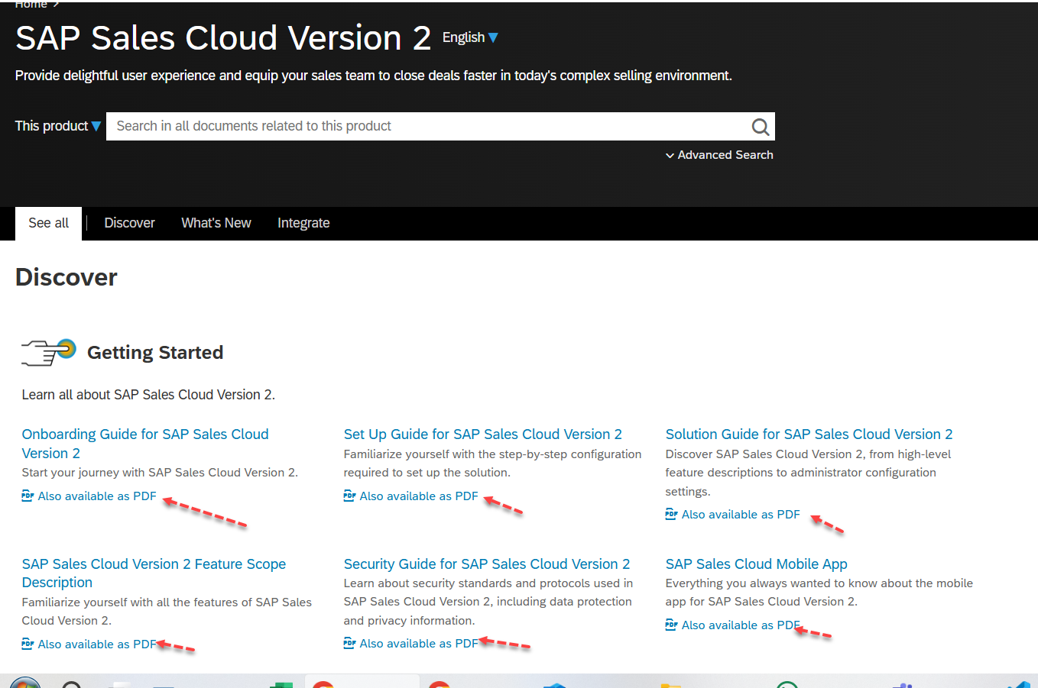The height and width of the screenshot is (688, 1038).
Task: Open the Set Up Guide link
Action: (482, 434)
